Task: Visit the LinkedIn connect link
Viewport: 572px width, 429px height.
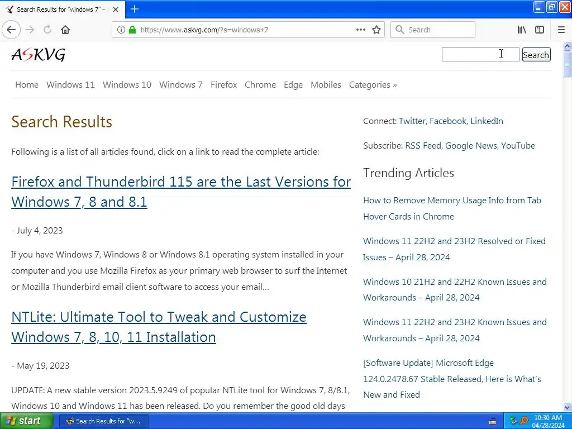Action: [487, 121]
